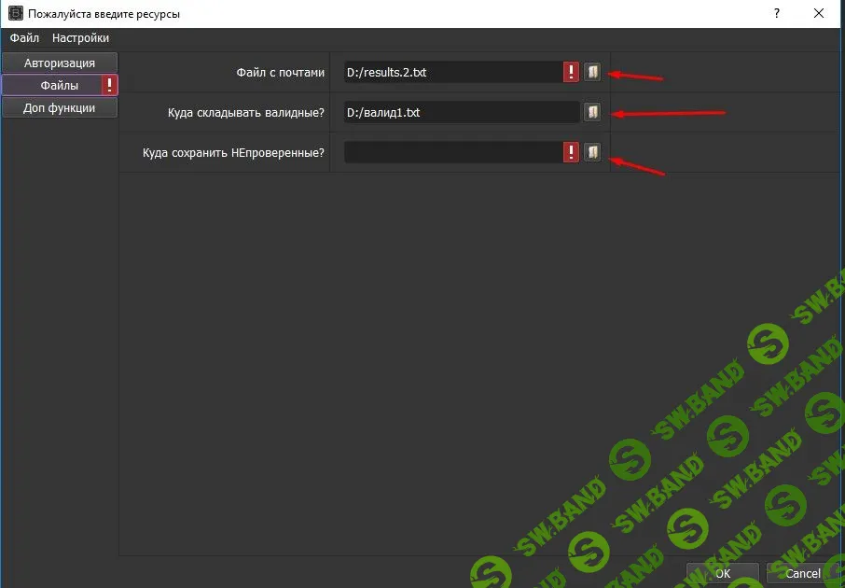
Task: Click the Куда складывать валидные? label
Action: coord(245,112)
